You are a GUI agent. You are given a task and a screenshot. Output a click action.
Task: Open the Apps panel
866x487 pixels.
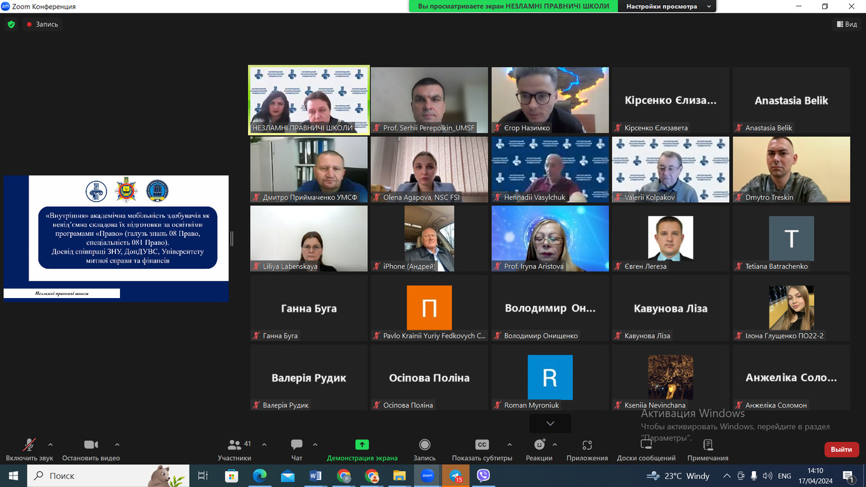click(587, 450)
